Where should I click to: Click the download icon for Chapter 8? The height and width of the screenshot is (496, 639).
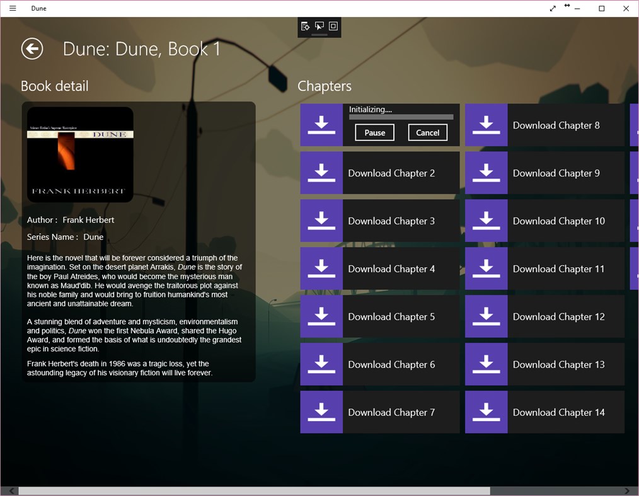pyautogui.click(x=486, y=125)
